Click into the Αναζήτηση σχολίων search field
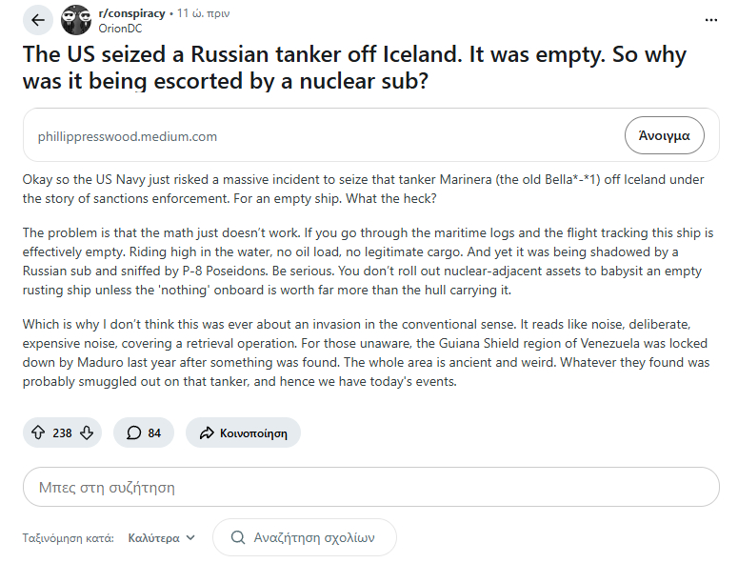The width and height of the screenshot is (738, 563). pyautogui.click(x=314, y=537)
